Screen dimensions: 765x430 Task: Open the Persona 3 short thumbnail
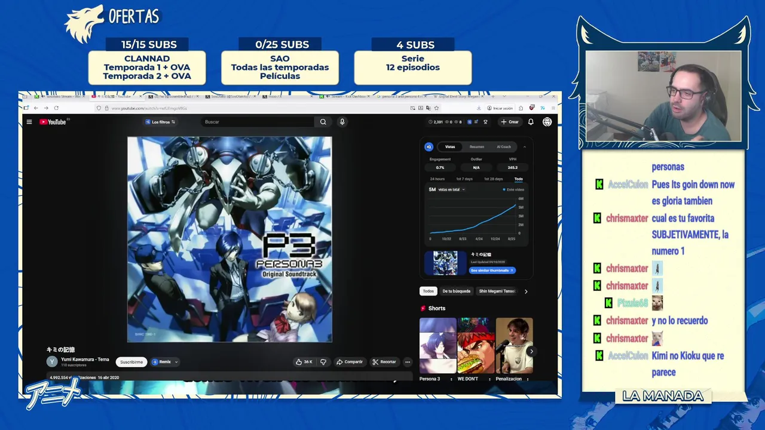pos(437,345)
